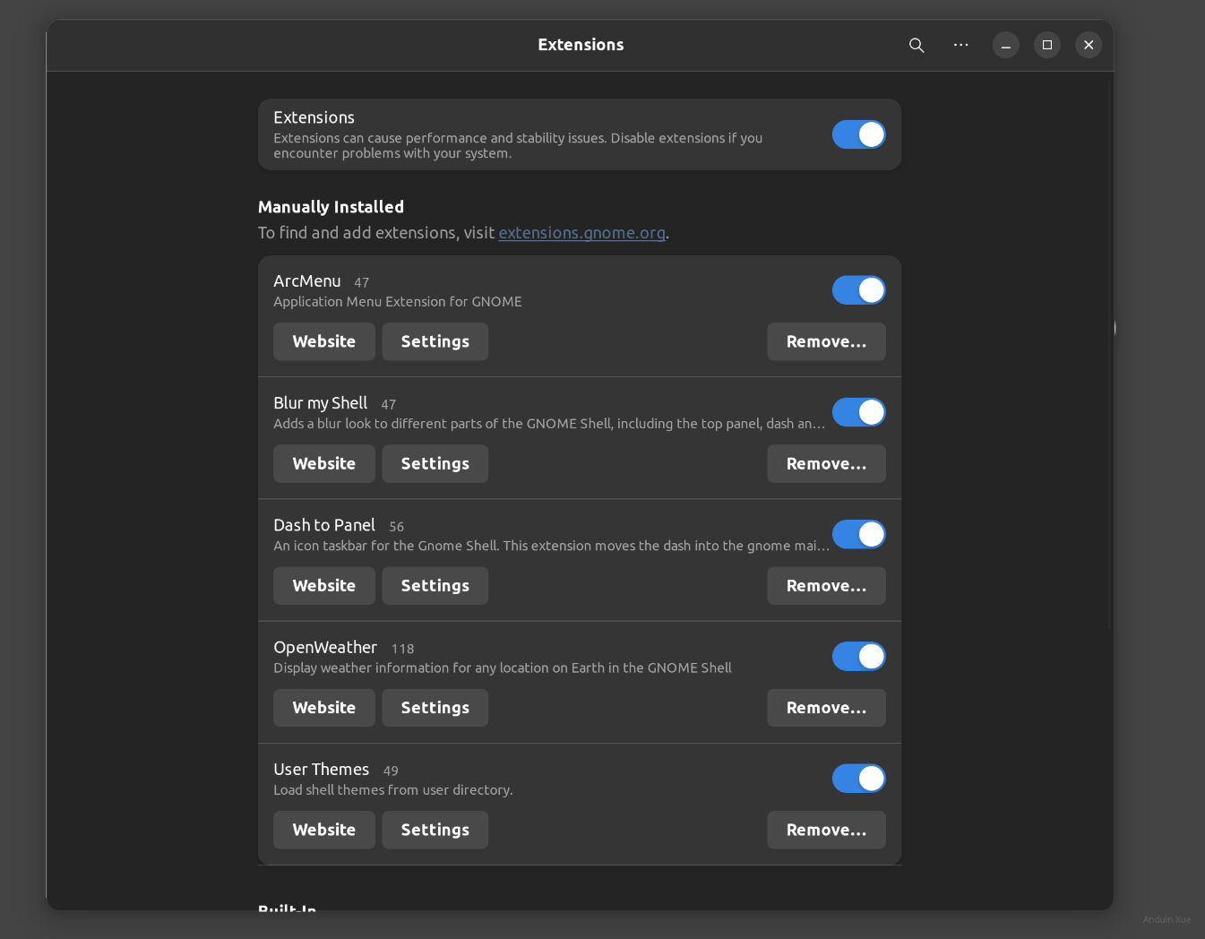Open the Blur my Shell Website

pyautogui.click(x=323, y=463)
